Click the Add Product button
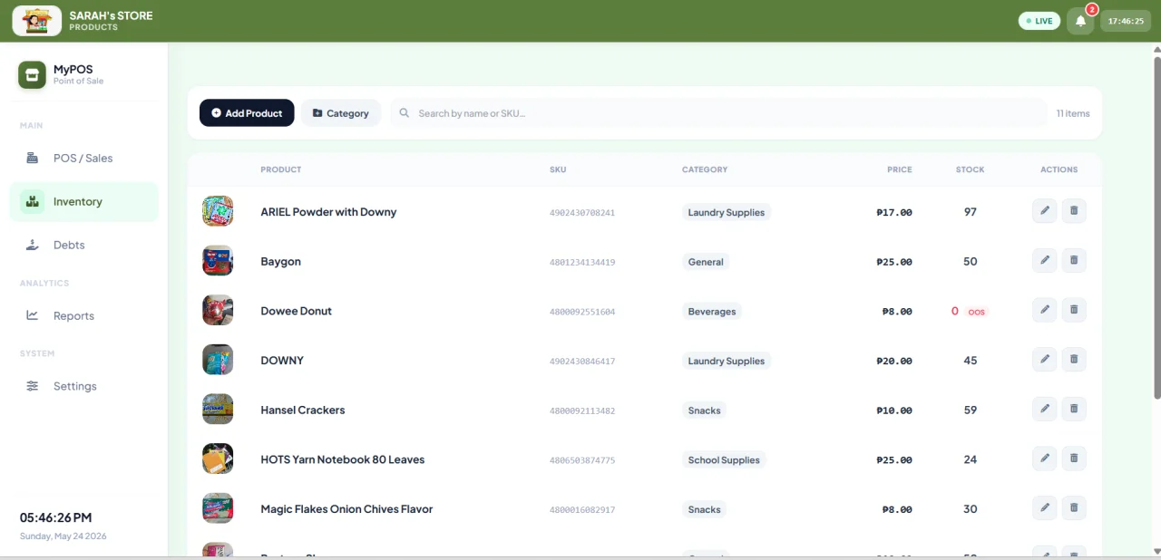This screenshot has width=1161, height=560. coord(247,113)
